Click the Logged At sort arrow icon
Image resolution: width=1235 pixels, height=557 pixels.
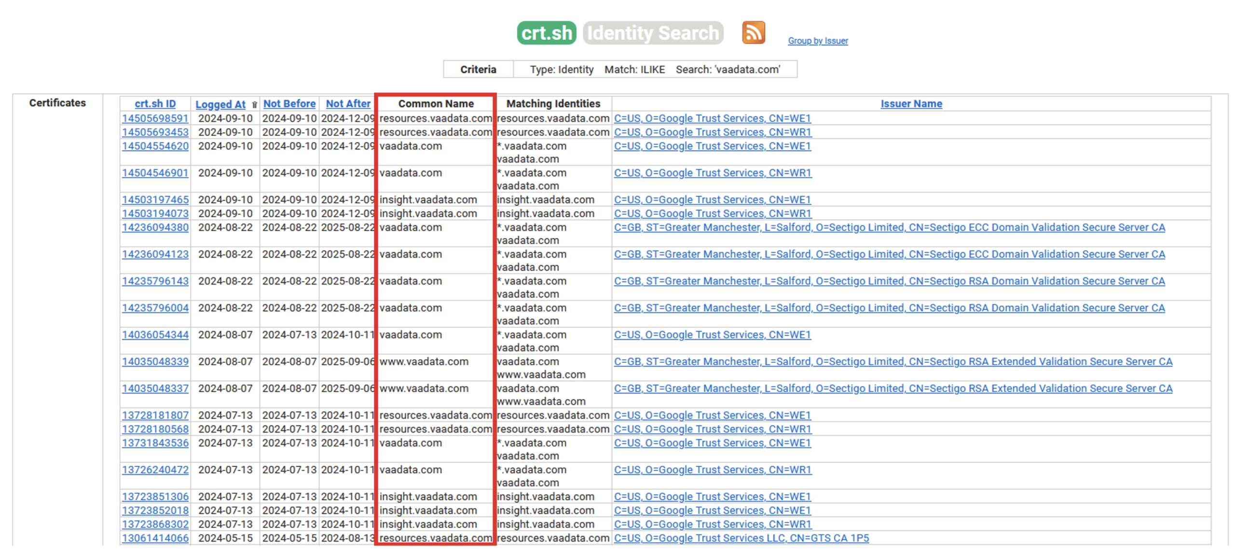click(x=254, y=104)
